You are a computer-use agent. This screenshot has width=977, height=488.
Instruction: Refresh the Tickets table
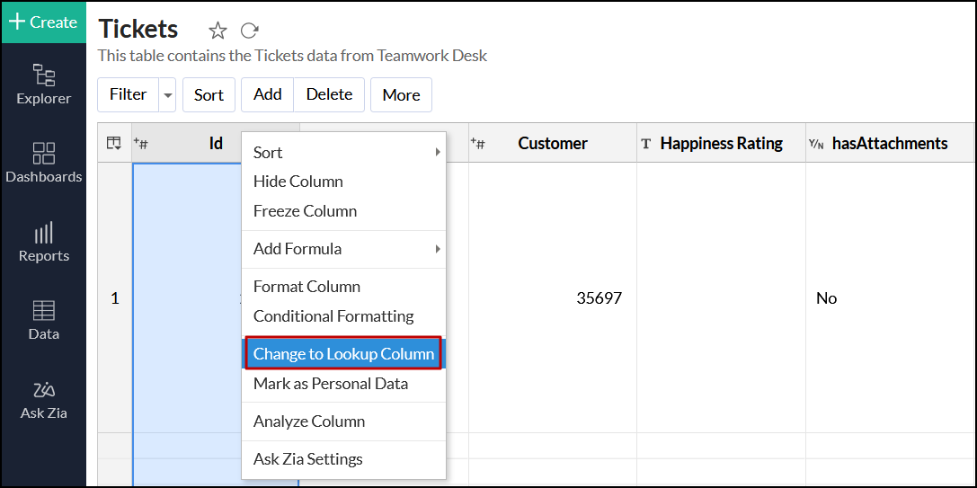(250, 31)
